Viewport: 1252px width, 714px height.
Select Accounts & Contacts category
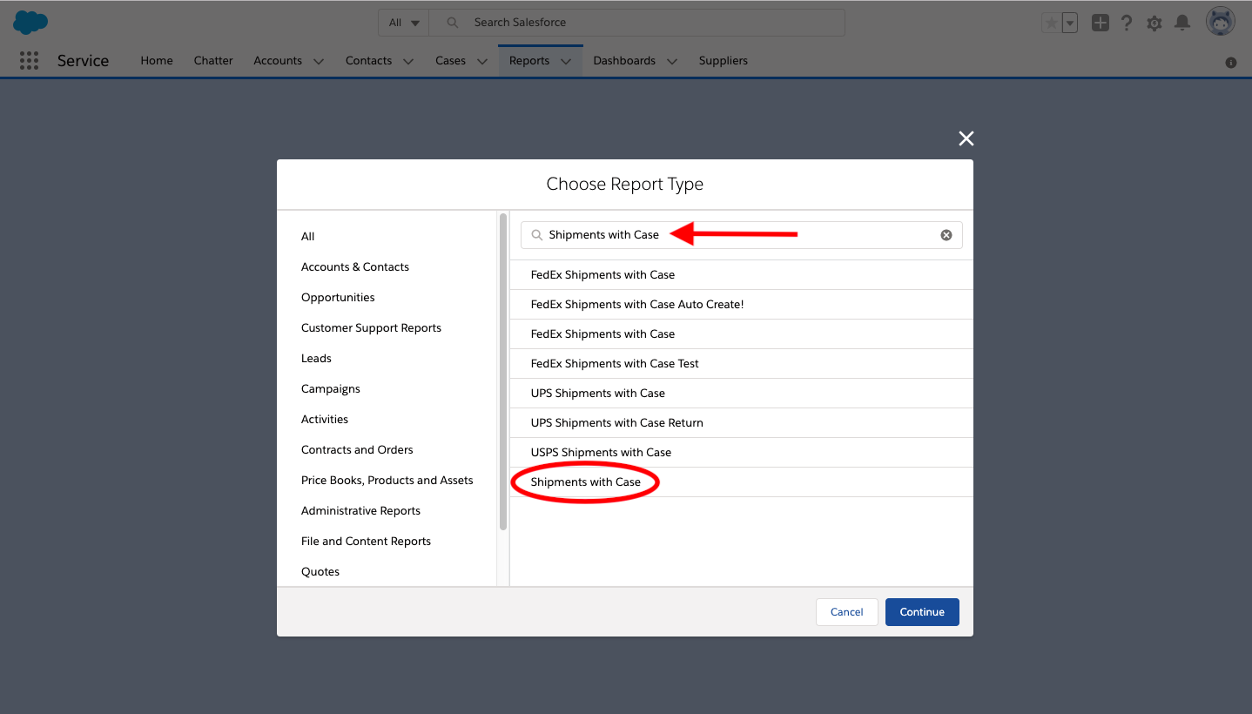coord(355,267)
